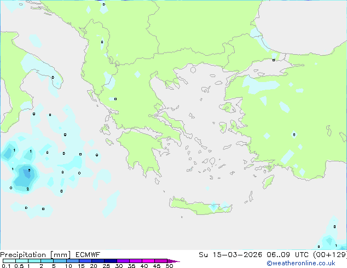This screenshot has width=347, height=268.
Task: Click the '50' legend scale label
Action: [x=170, y=266]
